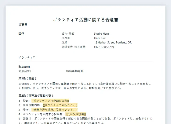Select the 当事者 section heading
Image resolution: width=171 pixels, height=124 pixels.
point(23,25)
